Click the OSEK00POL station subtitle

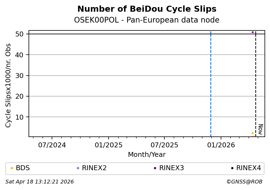coord(147,20)
